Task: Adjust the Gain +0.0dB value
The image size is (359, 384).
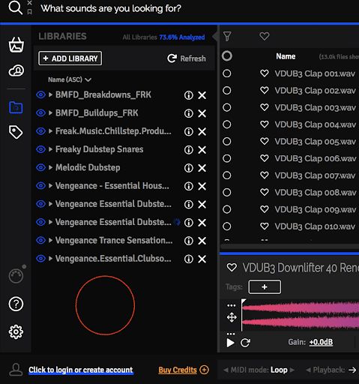Action: (321, 342)
